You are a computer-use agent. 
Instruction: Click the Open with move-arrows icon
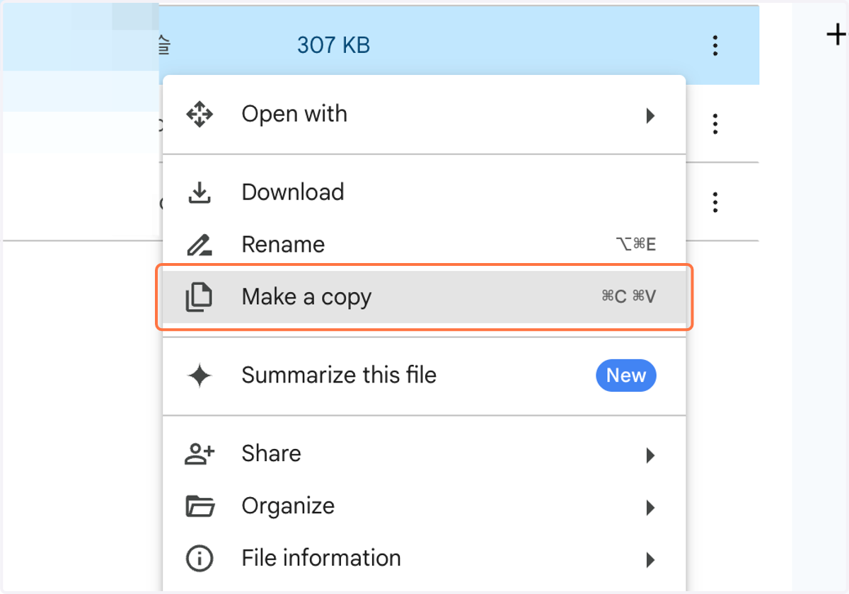pos(200,115)
